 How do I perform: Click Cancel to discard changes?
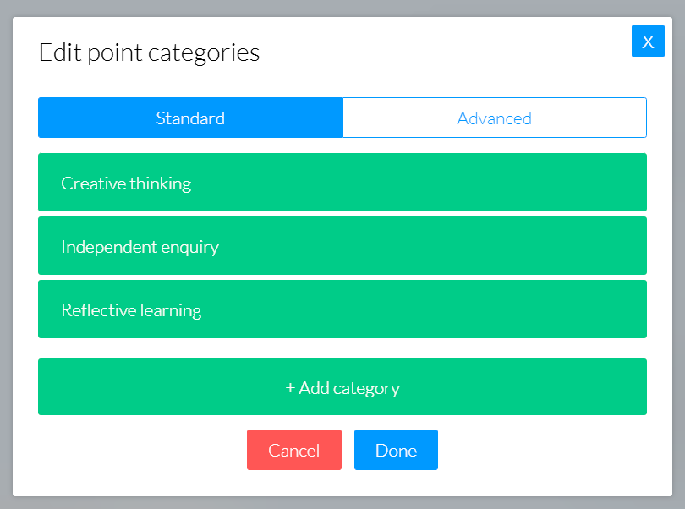[293, 449]
